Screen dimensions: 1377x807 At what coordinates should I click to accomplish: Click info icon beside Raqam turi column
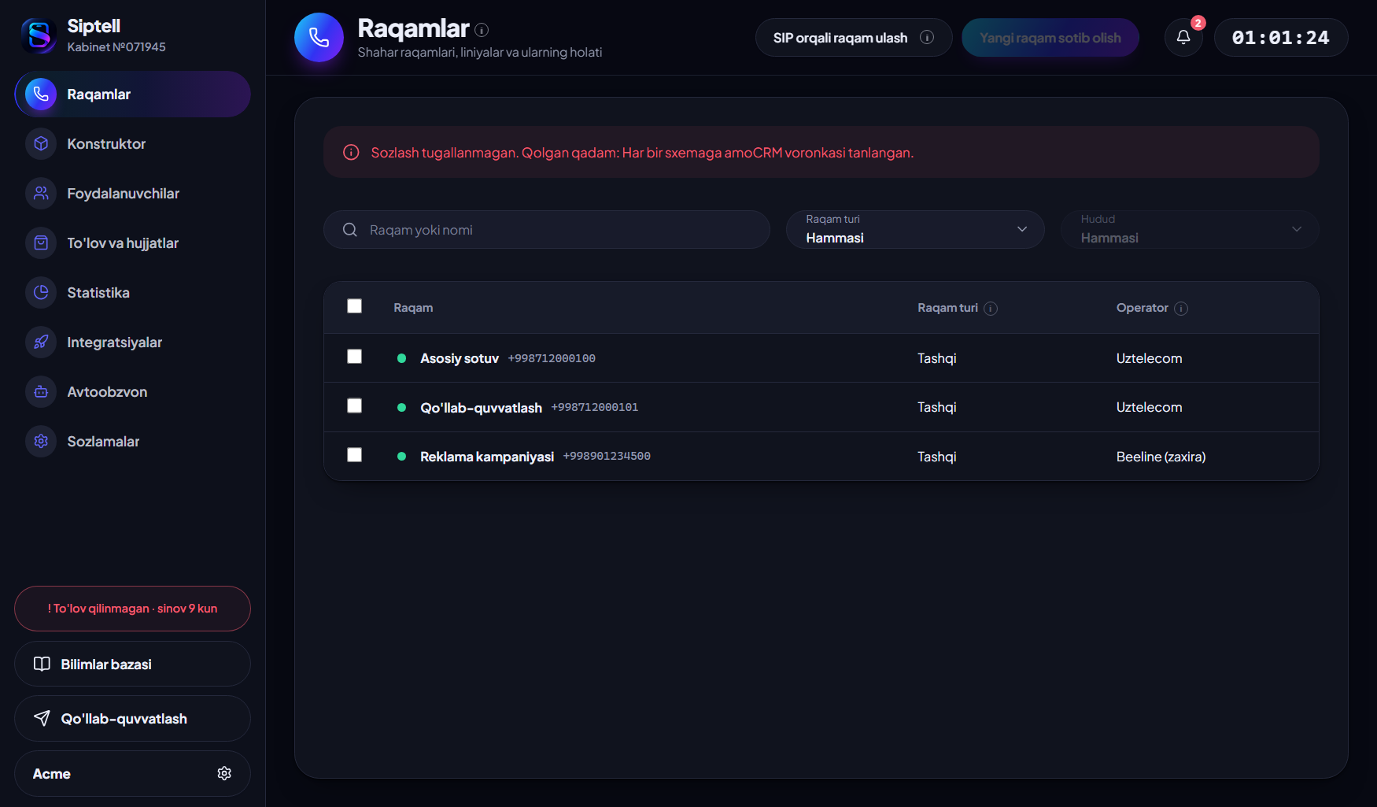(991, 309)
